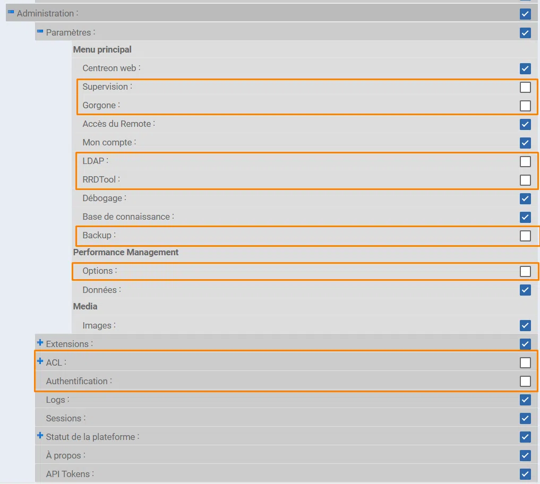Disable the Données checkbox
The width and height of the screenshot is (540, 484).
click(526, 290)
